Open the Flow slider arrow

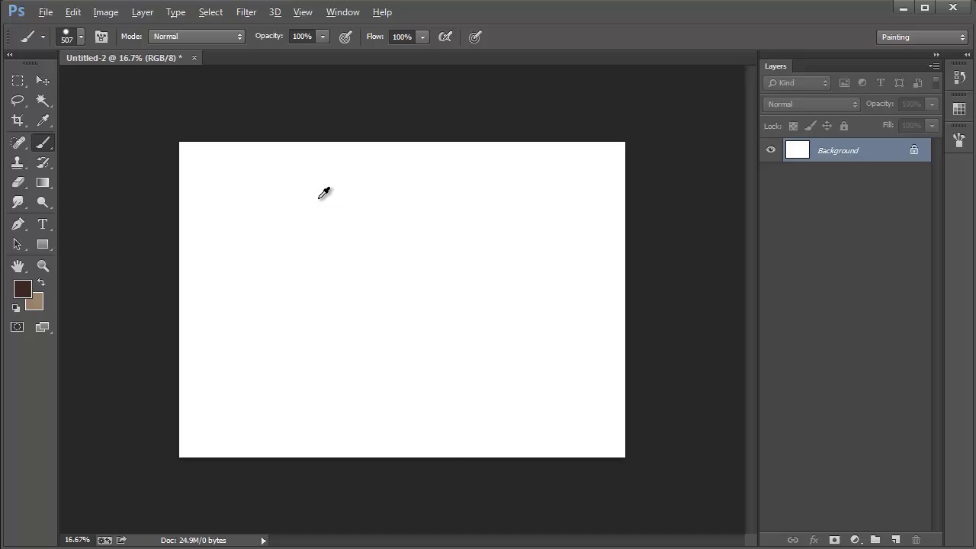point(422,37)
